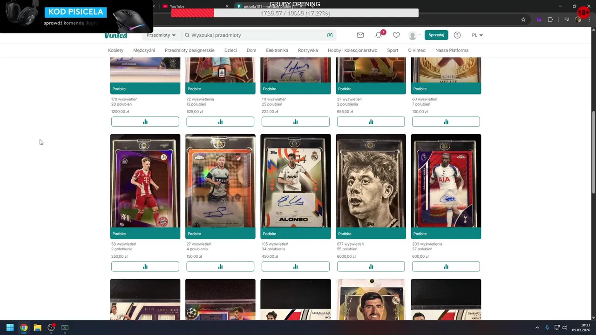Click the 170 wyświetleń view count
This screenshot has height=335, width=596.
(x=124, y=99)
